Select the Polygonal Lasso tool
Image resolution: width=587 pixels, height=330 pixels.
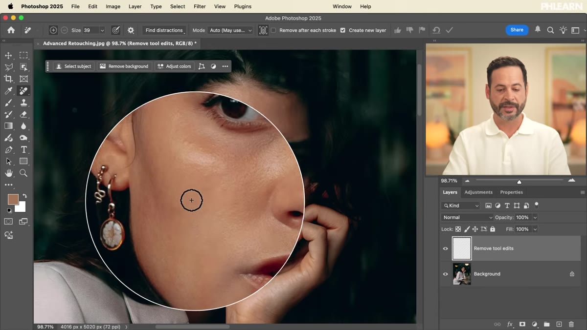[8, 67]
